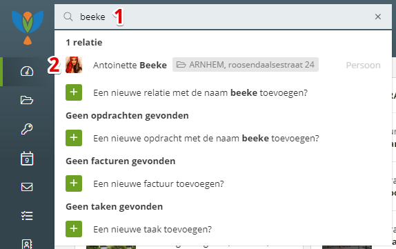
Task: Click the magnifier search icon
Action: (68, 17)
